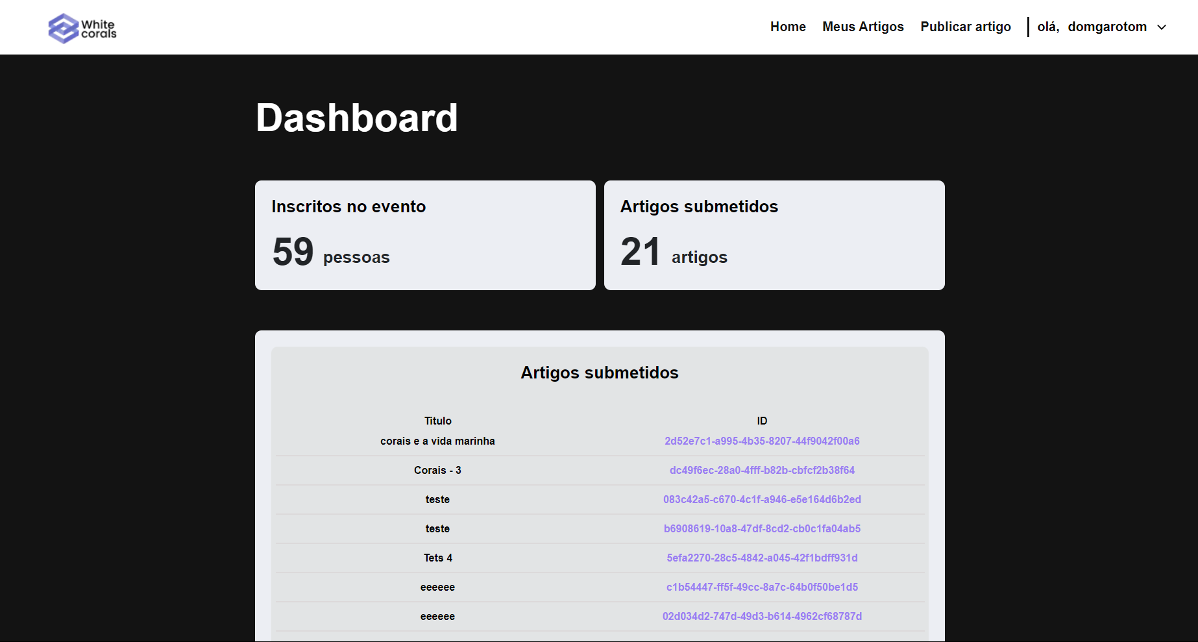Open article ID c1b54447-ff5f-49cc-8a7c-64b0f50be1d5
The height and width of the screenshot is (642, 1198).
pos(762,587)
